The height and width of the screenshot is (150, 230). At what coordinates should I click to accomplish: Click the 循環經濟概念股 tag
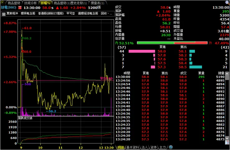pos(88,13)
